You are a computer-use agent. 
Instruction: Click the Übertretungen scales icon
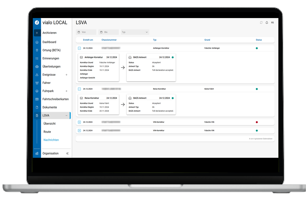(37, 66)
